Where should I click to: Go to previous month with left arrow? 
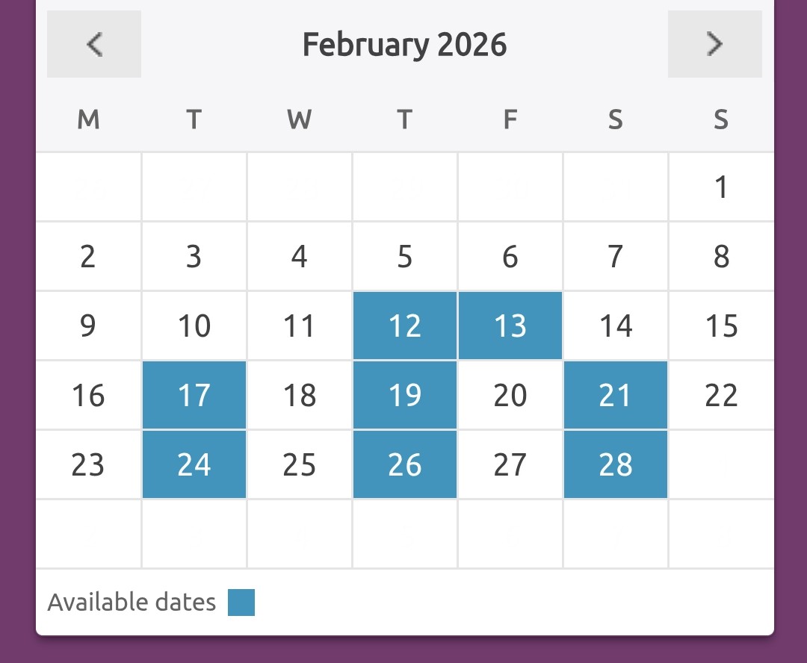[94, 44]
